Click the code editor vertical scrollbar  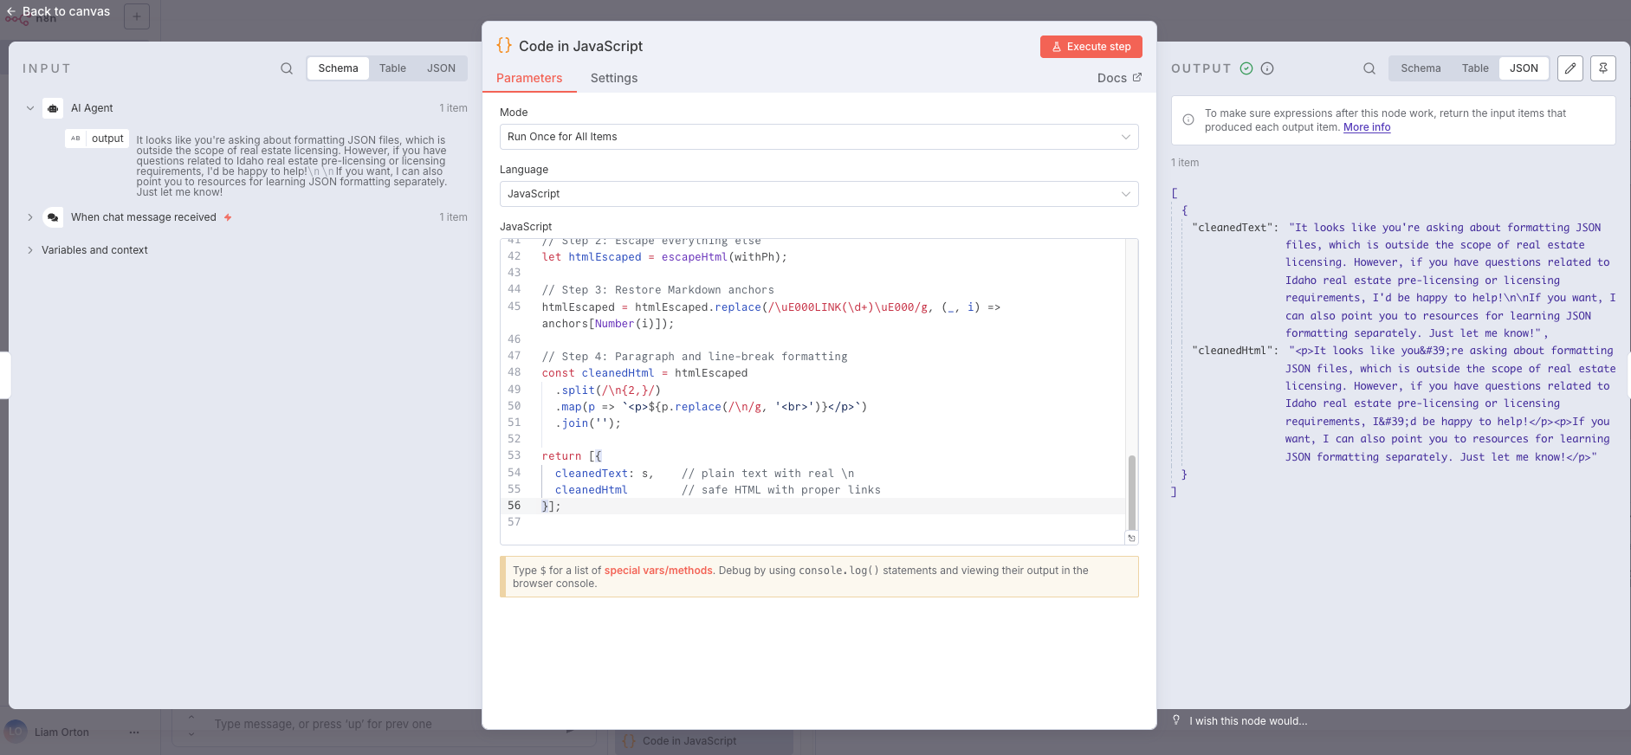click(1131, 492)
